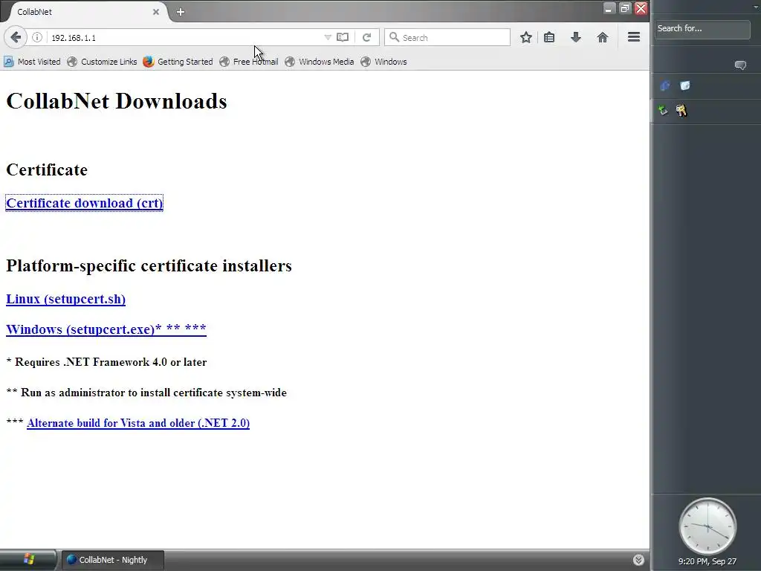Image resolution: width=761 pixels, height=571 pixels.
Task: Click Requires .NET Framework 4.0 note
Action: 106,362
